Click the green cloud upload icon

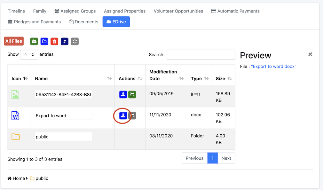(x=34, y=41)
